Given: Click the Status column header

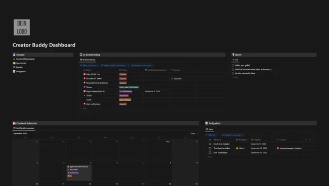Looking at the screenshot, I should tap(123, 70).
